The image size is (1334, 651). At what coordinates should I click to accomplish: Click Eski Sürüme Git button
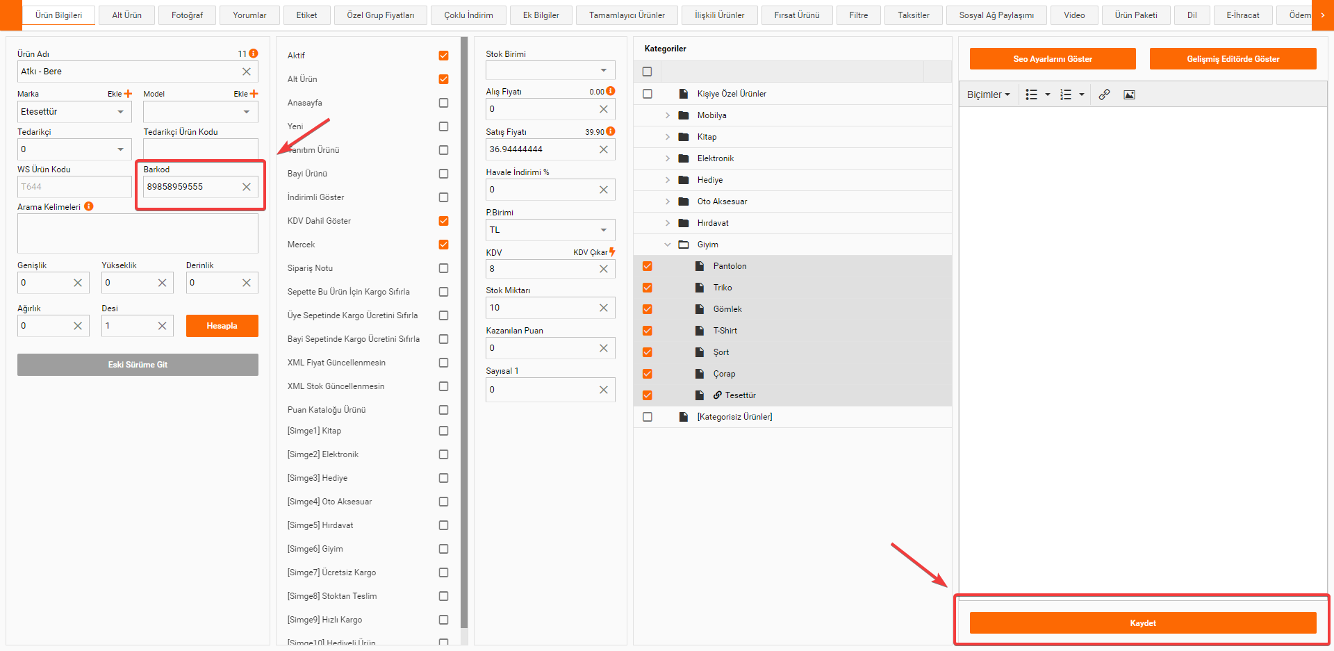point(138,365)
